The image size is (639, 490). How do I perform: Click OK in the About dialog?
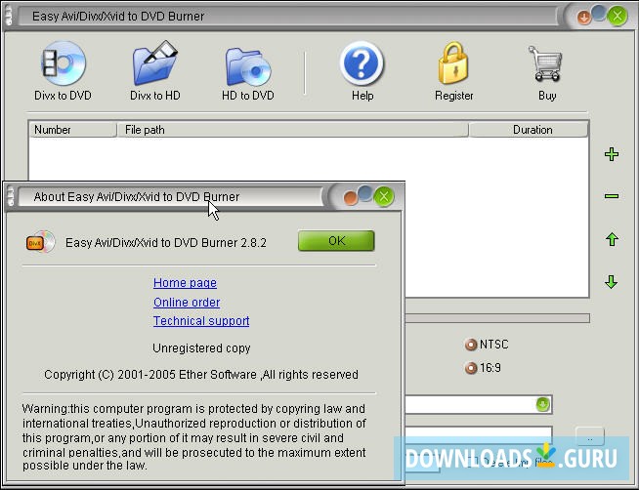click(x=336, y=241)
